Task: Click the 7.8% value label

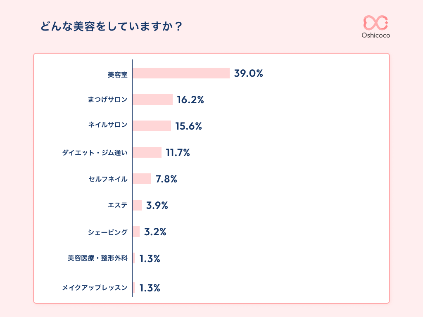Action: click(166, 179)
